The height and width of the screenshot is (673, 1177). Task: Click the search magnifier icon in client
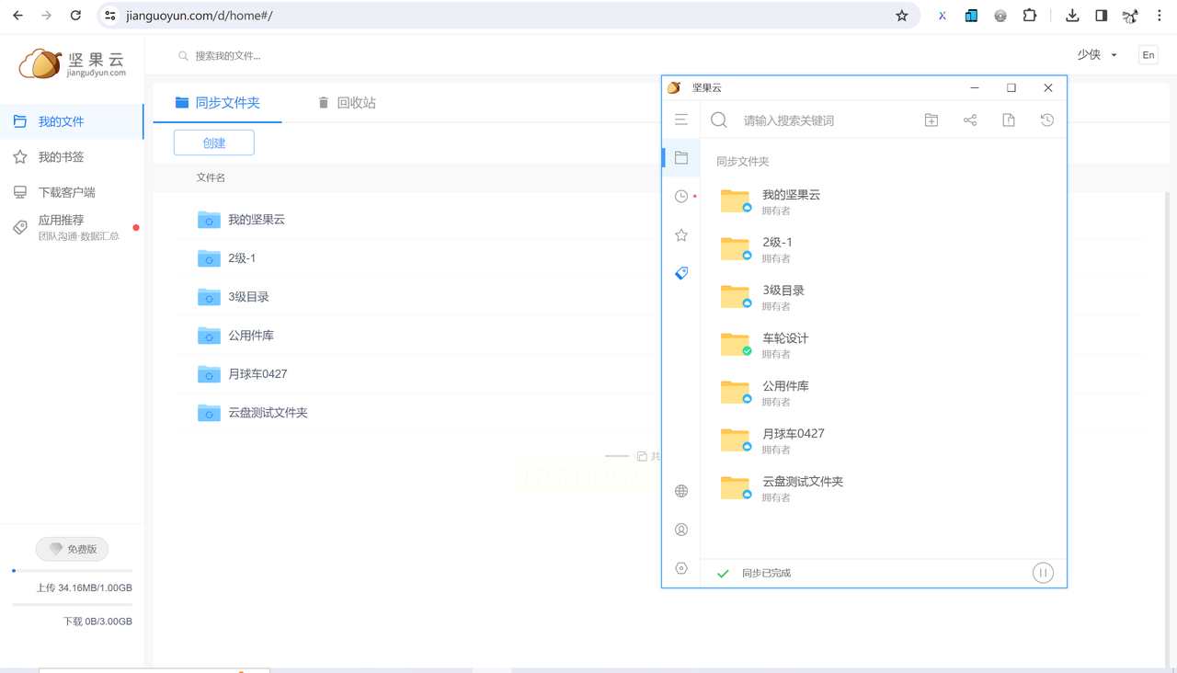[x=719, y=120]
